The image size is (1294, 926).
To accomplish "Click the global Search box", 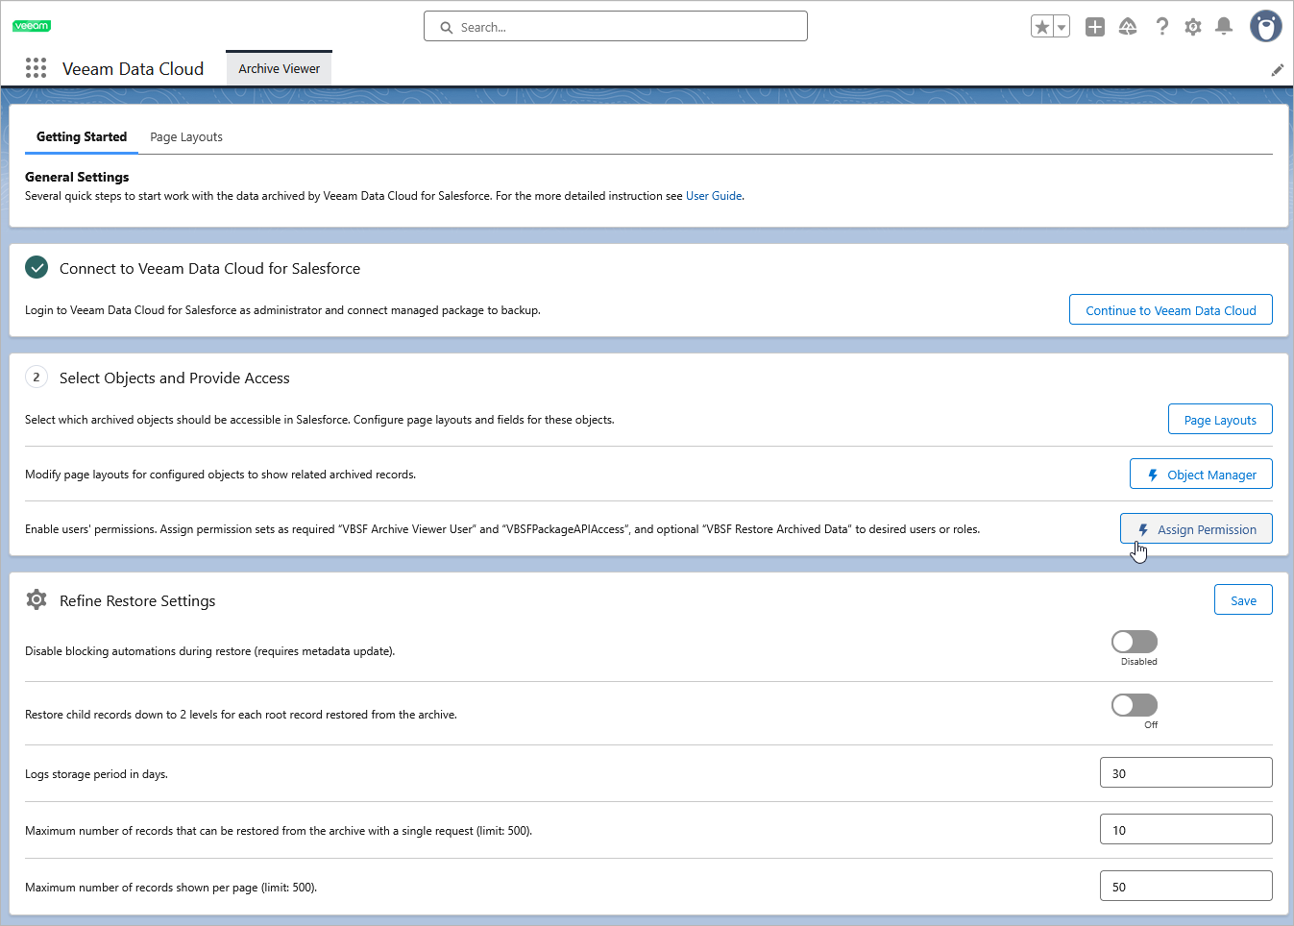I will (615, 27).
